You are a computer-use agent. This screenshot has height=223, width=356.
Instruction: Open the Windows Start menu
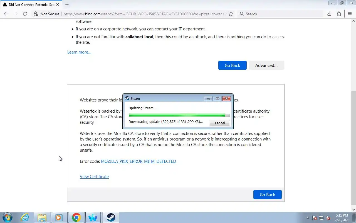pos(7,217)
